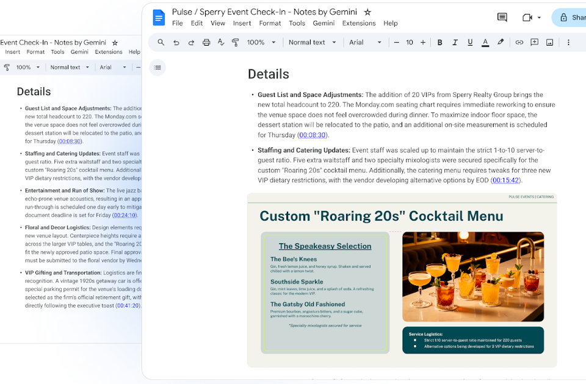This screenshot has width=586, height=384.
Task: Insert an image from the toolbar
Action: click(x=549, y=43)
